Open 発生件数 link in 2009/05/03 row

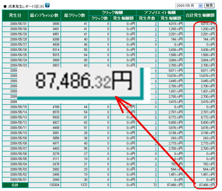click(x=156, y=169)
